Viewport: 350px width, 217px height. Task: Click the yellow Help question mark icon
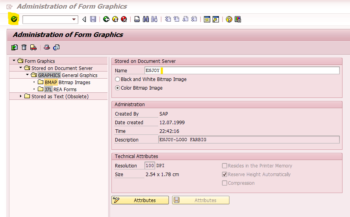pyautogui.click(x=229, y=19)
